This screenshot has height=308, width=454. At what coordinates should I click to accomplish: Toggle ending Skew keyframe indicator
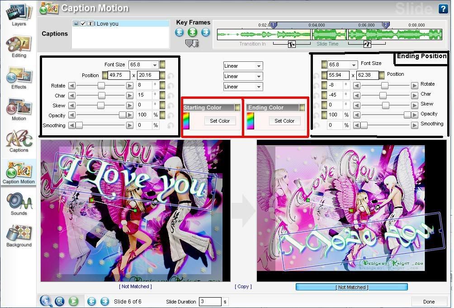point(324,105)
